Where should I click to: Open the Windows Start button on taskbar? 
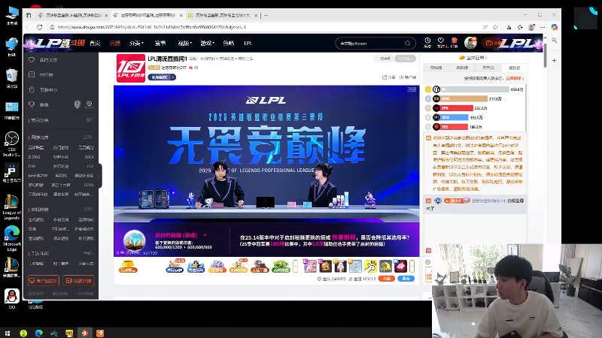pos(8,333)
